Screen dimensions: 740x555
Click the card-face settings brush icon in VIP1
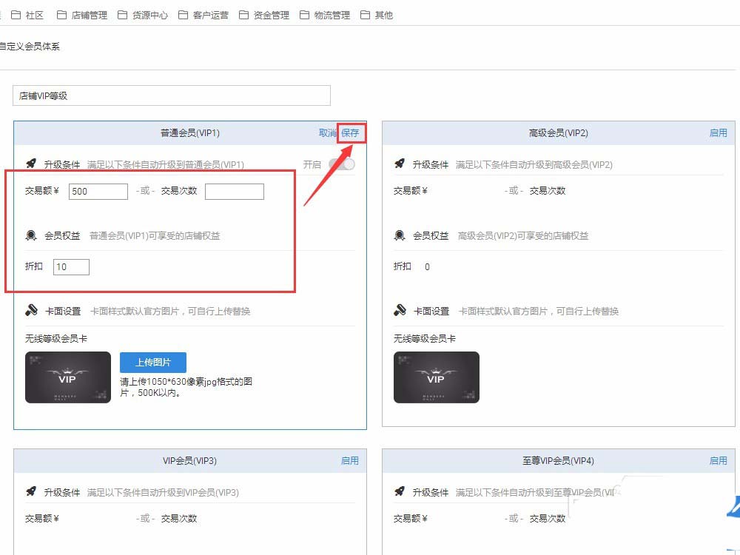[31, 311]
